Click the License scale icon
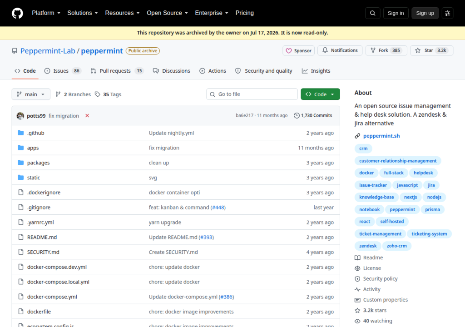 click(357, 268)
